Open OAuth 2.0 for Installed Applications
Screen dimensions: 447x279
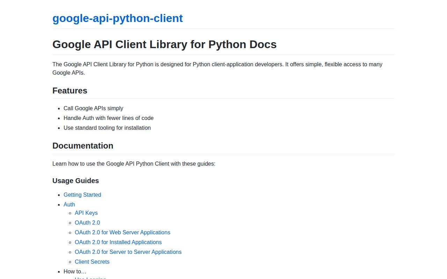coord(118,242)
